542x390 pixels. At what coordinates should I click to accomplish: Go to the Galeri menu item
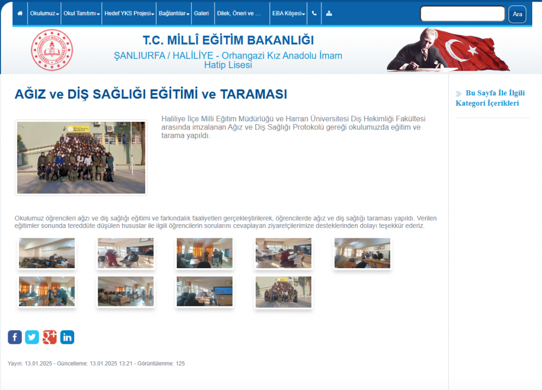click(201, 14)
